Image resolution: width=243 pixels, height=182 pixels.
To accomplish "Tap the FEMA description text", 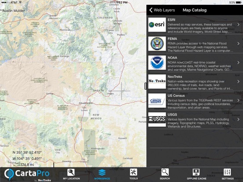I will point(200,47).
